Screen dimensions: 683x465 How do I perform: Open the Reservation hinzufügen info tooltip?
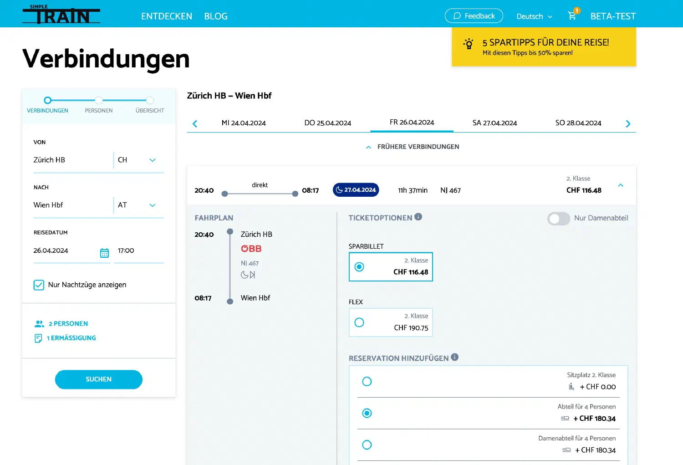(x=454, y=358)
